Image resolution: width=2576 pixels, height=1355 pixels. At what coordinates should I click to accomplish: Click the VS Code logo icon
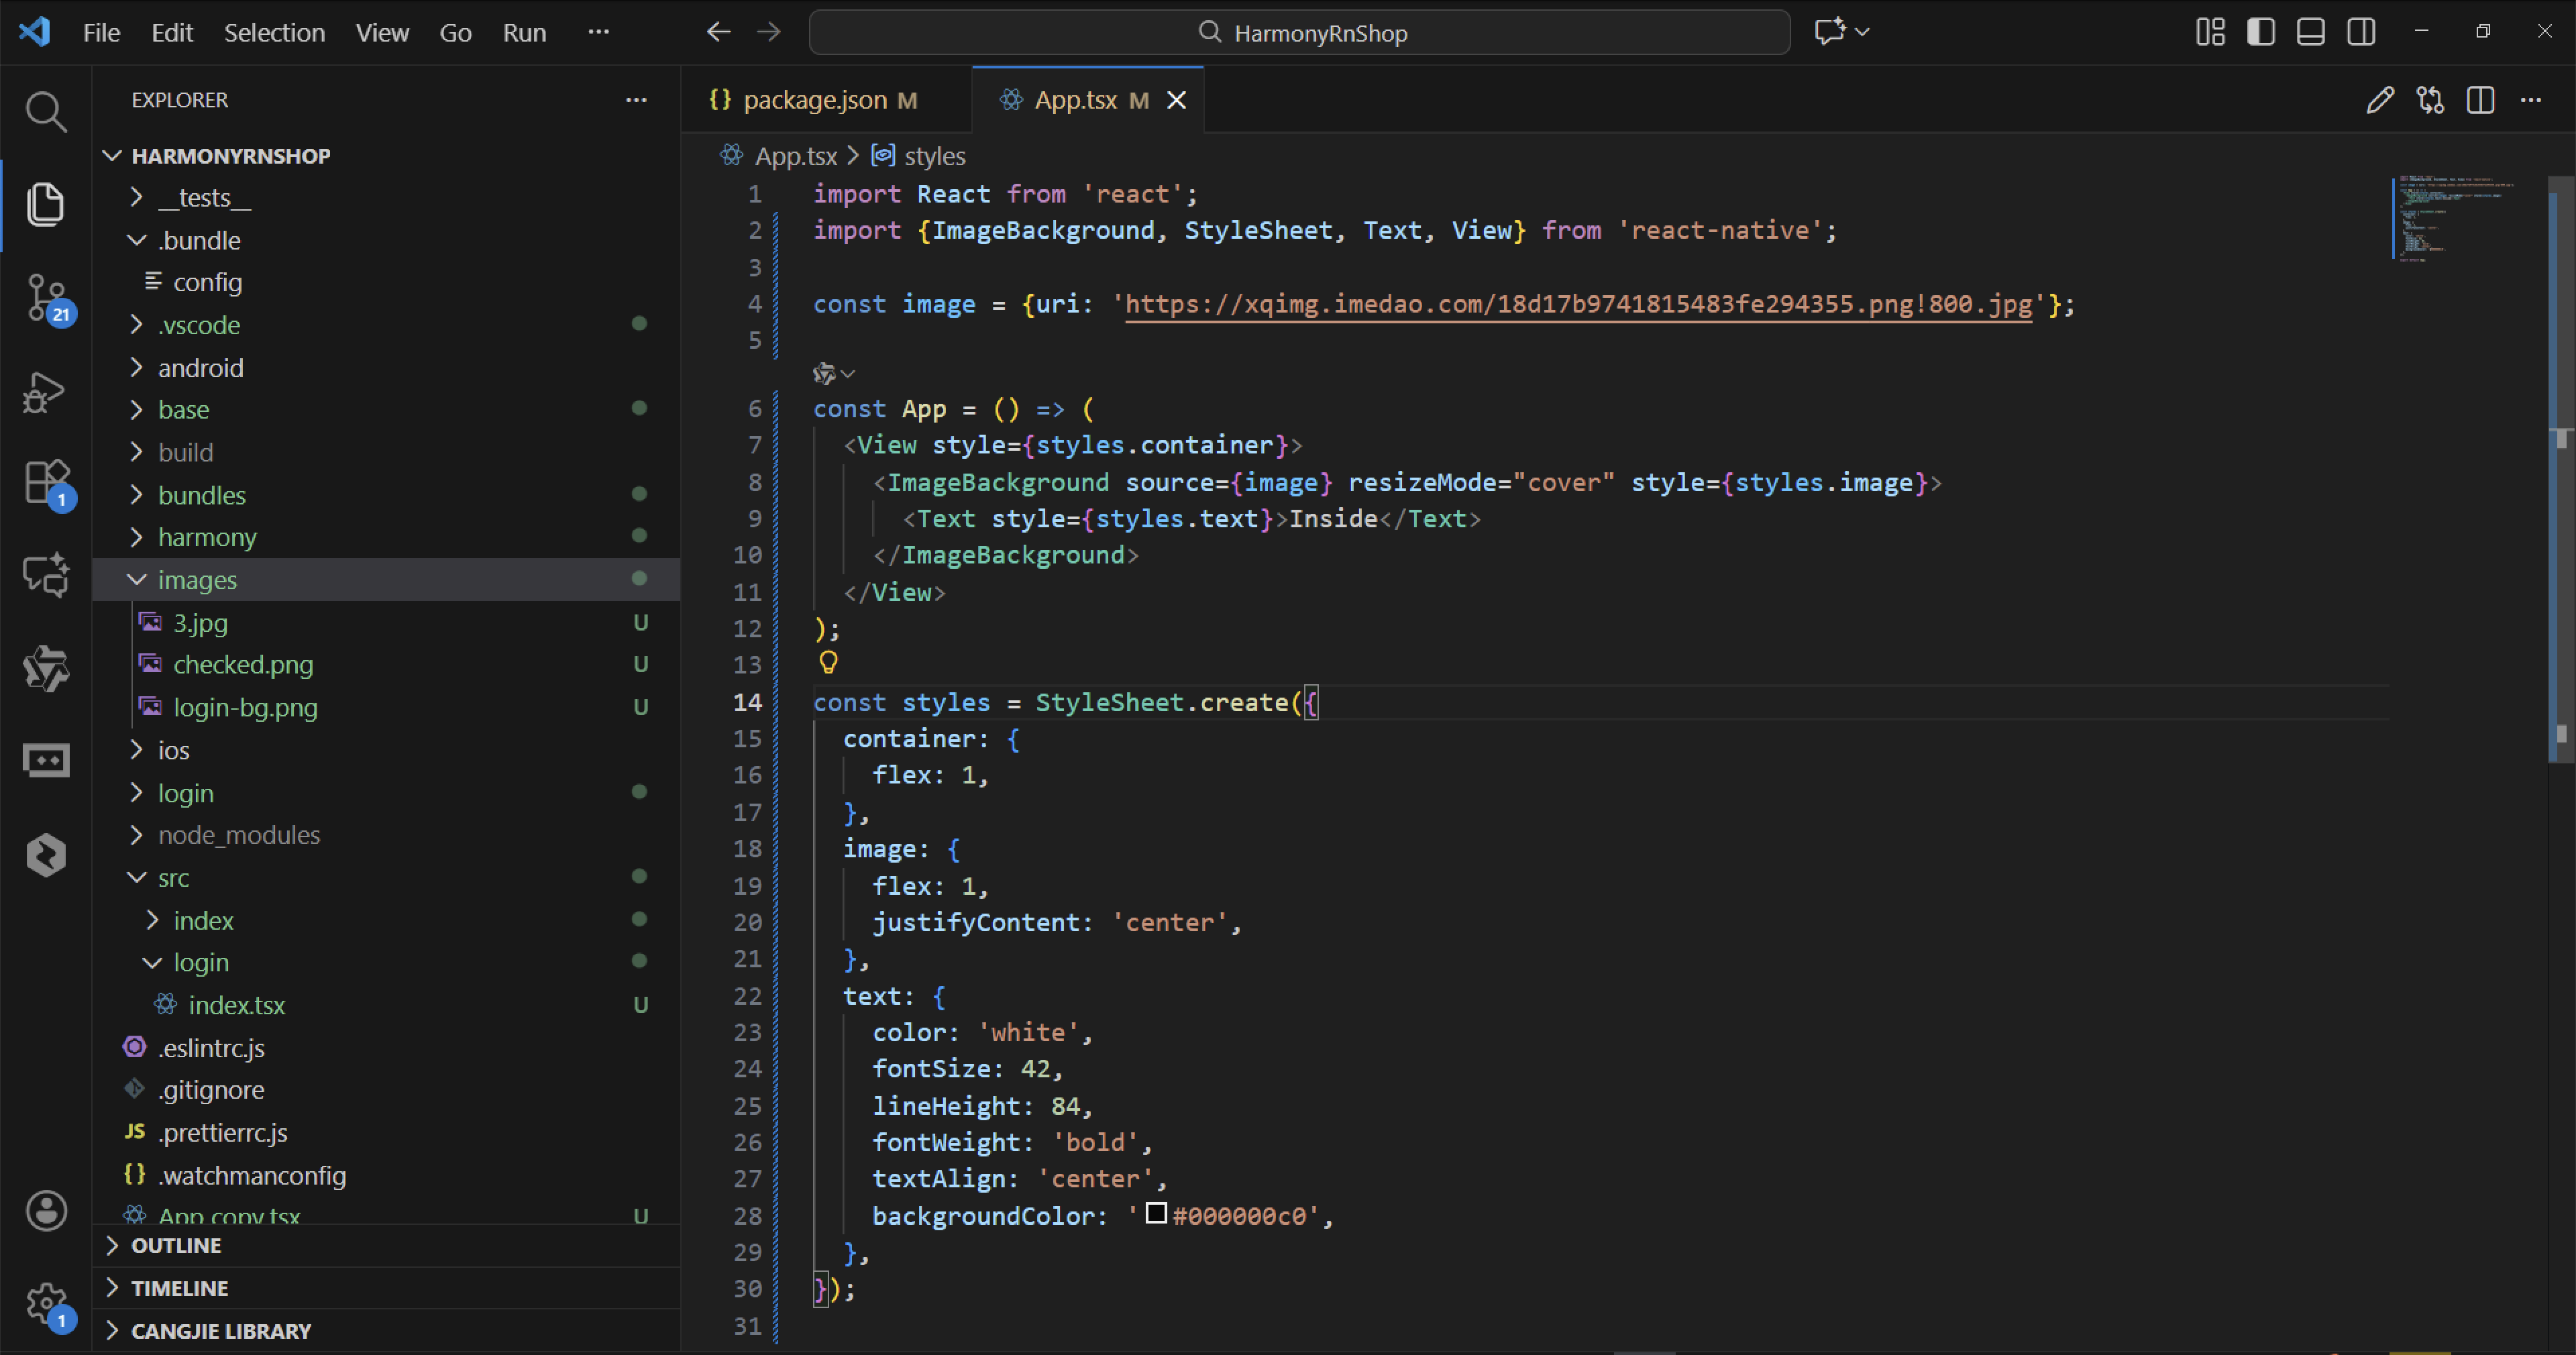tap(35, 32)
